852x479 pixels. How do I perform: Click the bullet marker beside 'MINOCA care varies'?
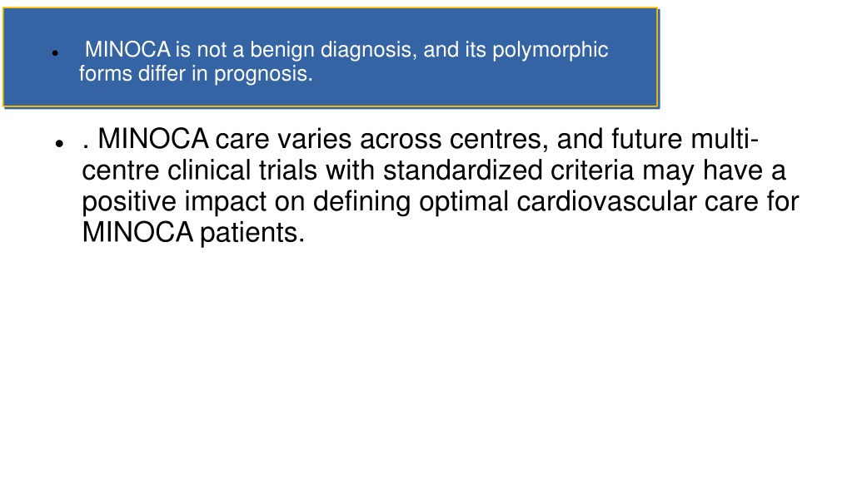pos(59,144)
